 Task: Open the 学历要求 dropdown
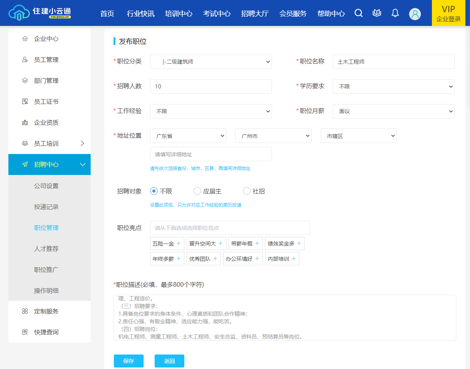(x=393, y=87)
